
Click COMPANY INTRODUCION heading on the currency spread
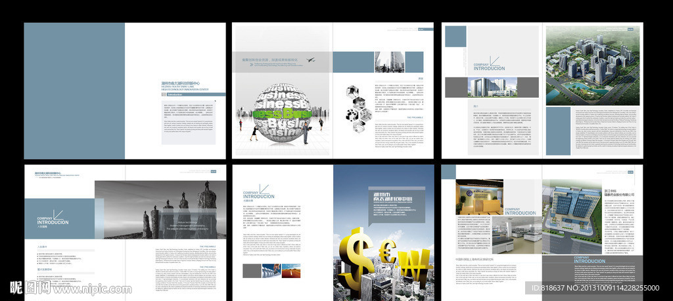tap(258, 195)
